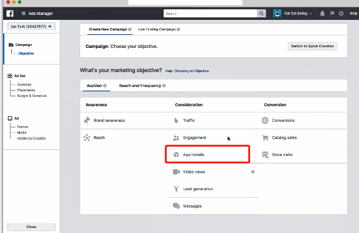Click the Search input field
The width and height of the screenshot is (359, 233).
point(210,14)
